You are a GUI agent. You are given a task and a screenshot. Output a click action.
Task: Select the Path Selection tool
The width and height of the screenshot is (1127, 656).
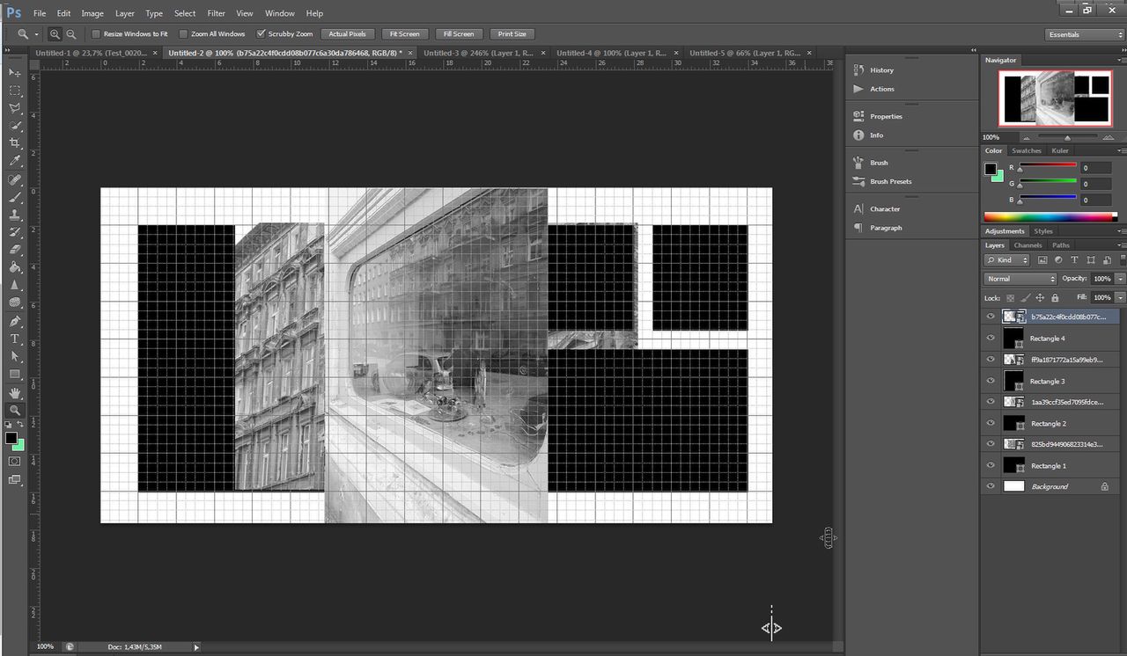pyautogui.click(x=15, y=356)
